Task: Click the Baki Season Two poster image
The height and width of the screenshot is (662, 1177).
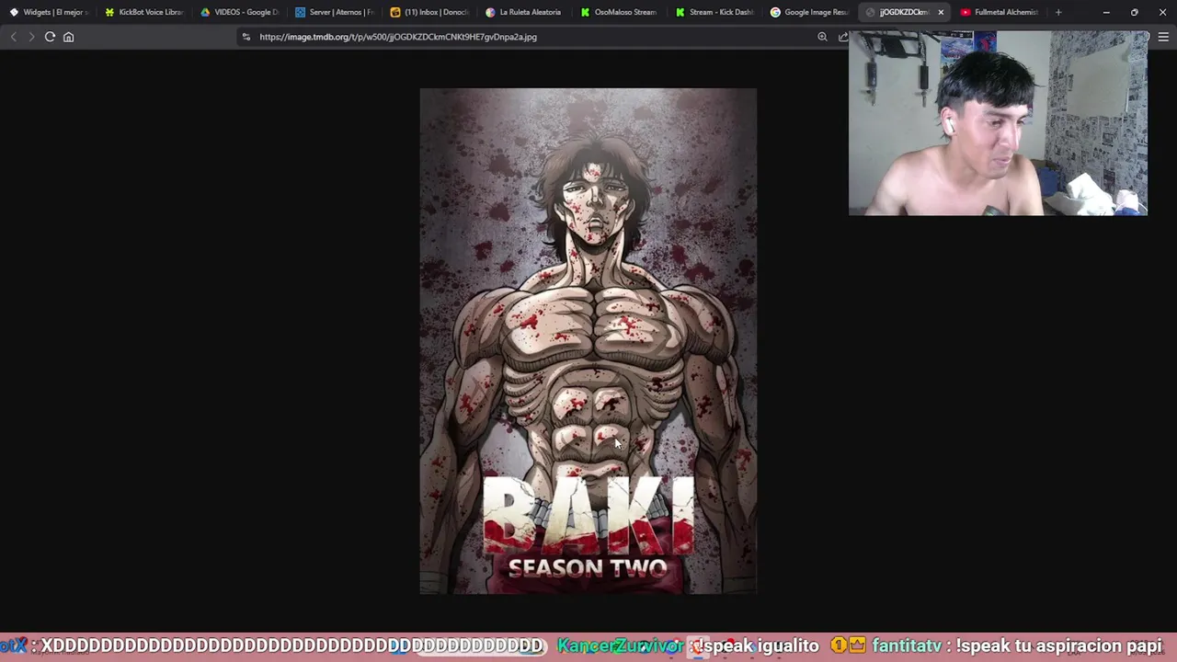Action: [588, 341]
